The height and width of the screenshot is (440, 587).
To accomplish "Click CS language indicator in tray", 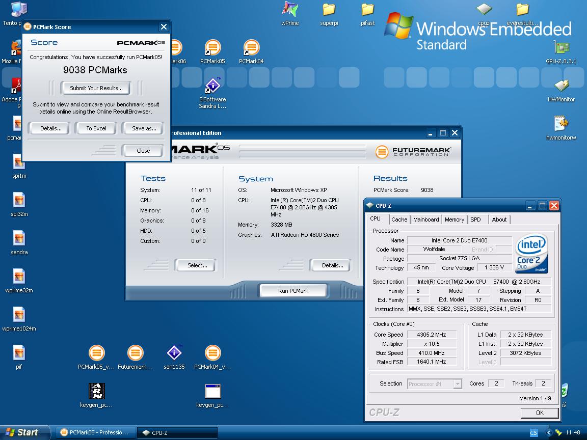I will pyautogui.click(x=533, y=433).
